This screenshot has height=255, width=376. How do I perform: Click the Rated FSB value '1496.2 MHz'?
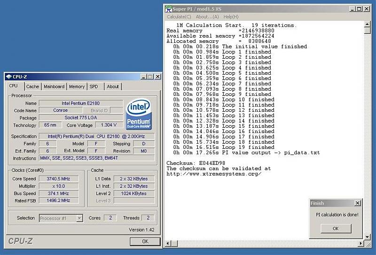(58, 201)
